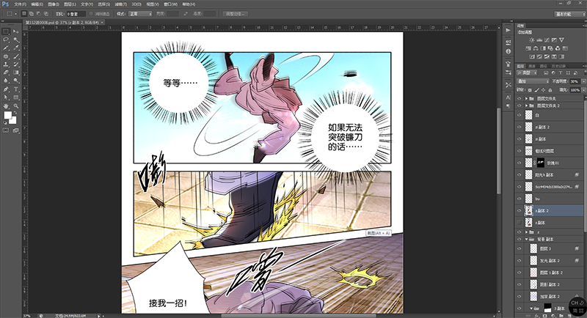Viewport: 587px width, 318px height.
Task: Select the Pen tool
Action: [x=6, y=89]
